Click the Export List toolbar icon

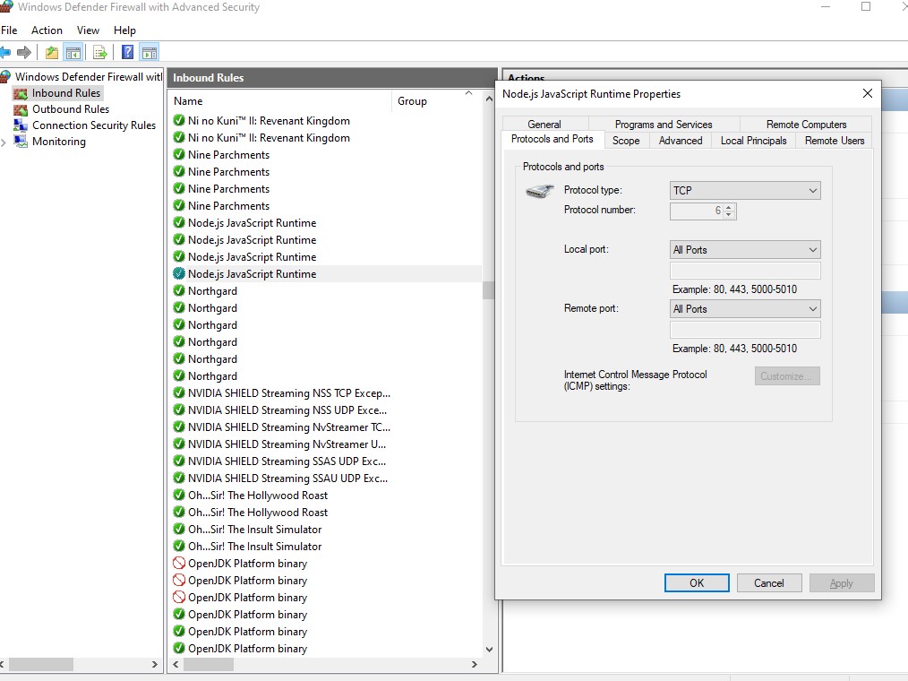coord(100,52)
